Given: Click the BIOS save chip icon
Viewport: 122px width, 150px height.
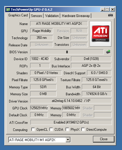Looking at the screenshot, I should (108, 52).
